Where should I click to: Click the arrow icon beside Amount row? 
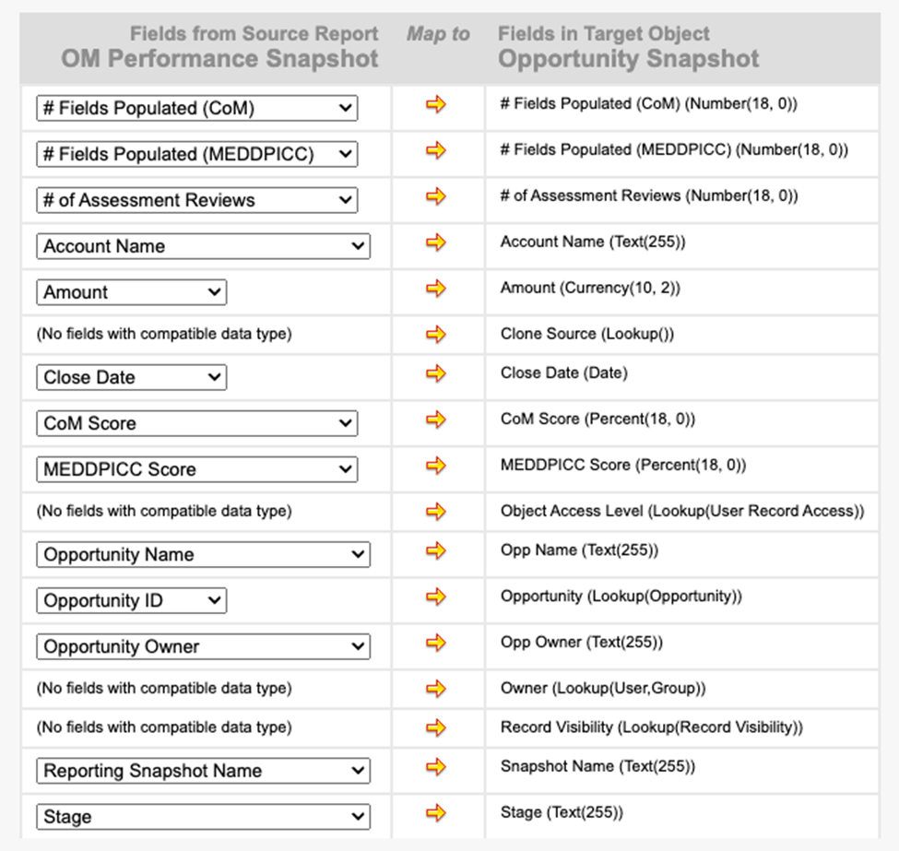click(x=436, y=289)
